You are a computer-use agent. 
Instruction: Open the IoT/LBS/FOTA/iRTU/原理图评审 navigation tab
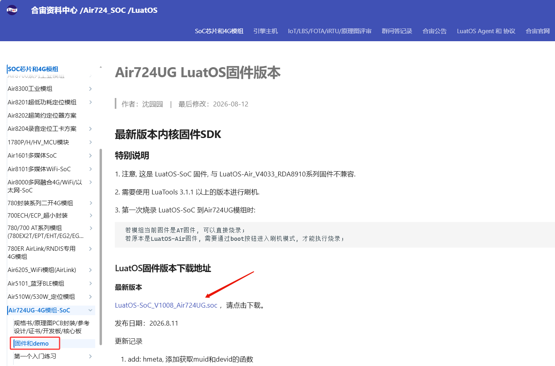pos(329,31)
